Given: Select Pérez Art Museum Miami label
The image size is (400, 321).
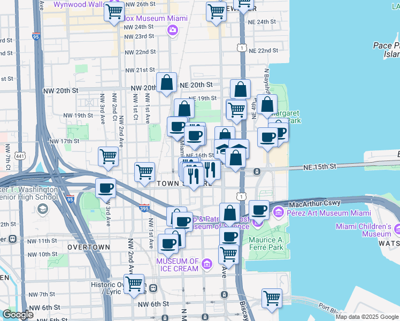Looking at the screenshot, I should [329, 213].
